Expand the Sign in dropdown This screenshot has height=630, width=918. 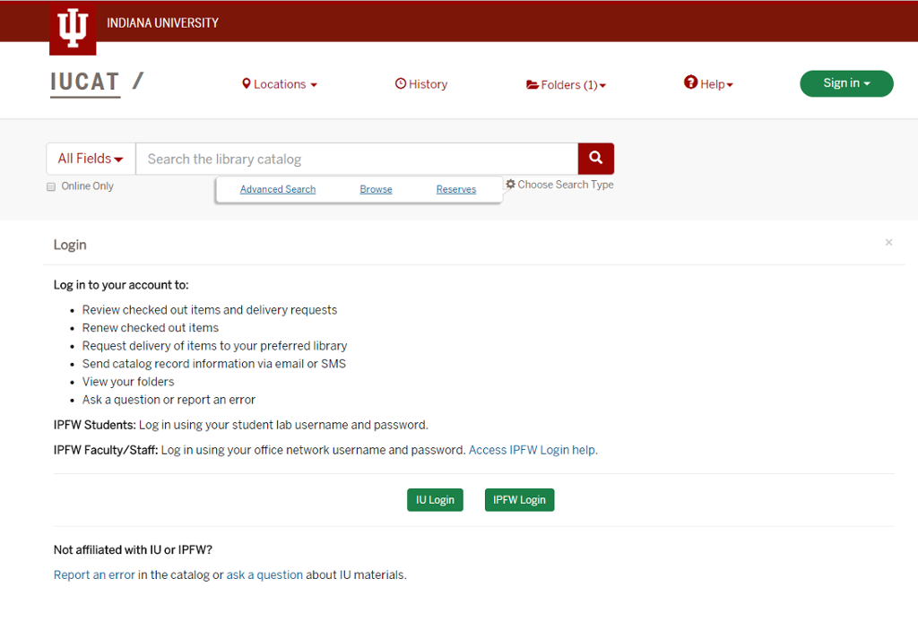[x=845, y=82]
